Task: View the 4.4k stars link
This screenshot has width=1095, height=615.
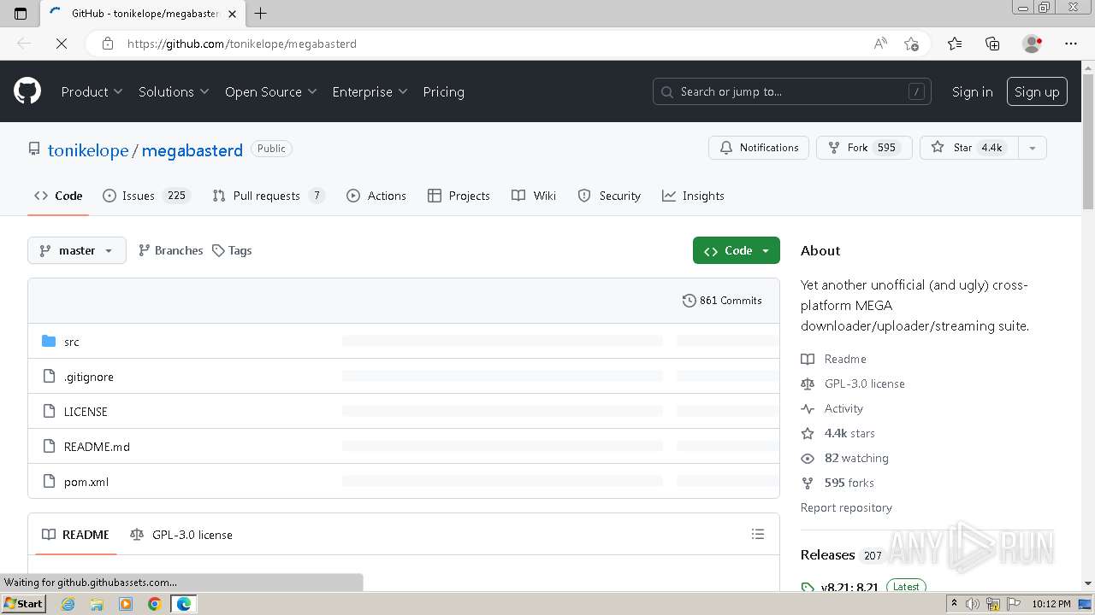Action: (838, 433)
